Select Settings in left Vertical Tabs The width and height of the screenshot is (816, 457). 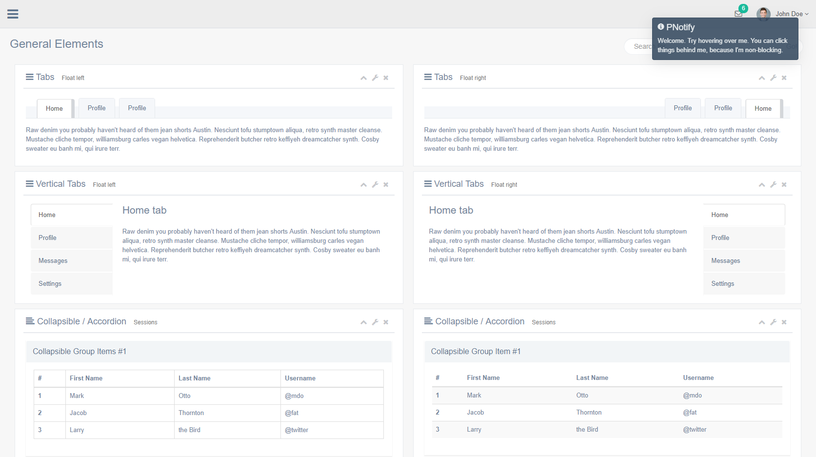coord(72,283)
